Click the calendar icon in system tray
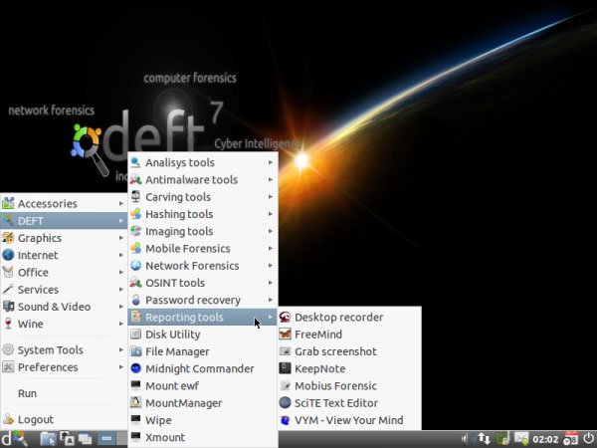The height and width of the screenshot is (448, 597). pyautogui.click(x=571, y=439)
